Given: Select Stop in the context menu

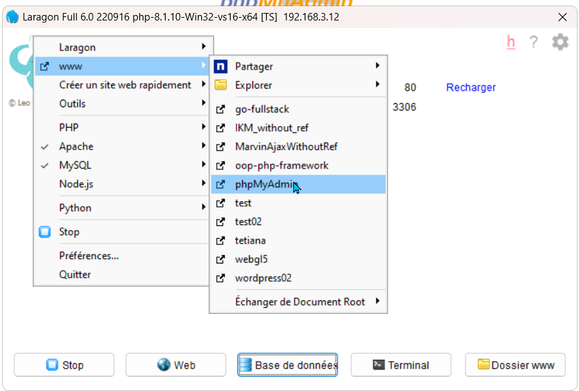Looking at the screenshot, I should tap(69, 232).
